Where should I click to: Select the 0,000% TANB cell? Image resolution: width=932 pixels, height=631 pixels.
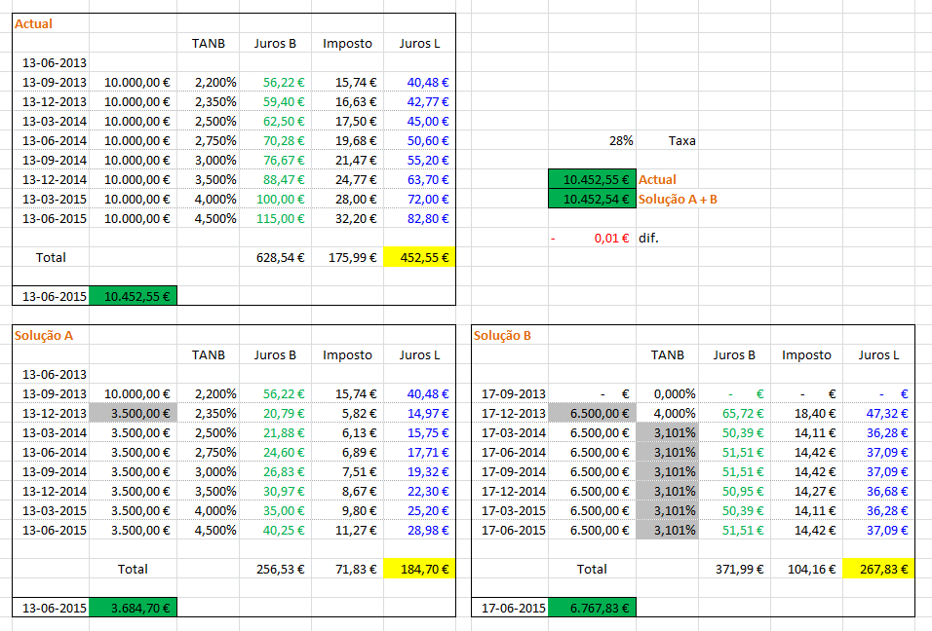(x=669, y=393)
